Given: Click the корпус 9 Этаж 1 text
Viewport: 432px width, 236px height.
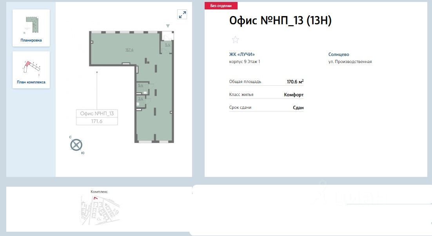Looking at the screenshot, I should click(245, 61).
